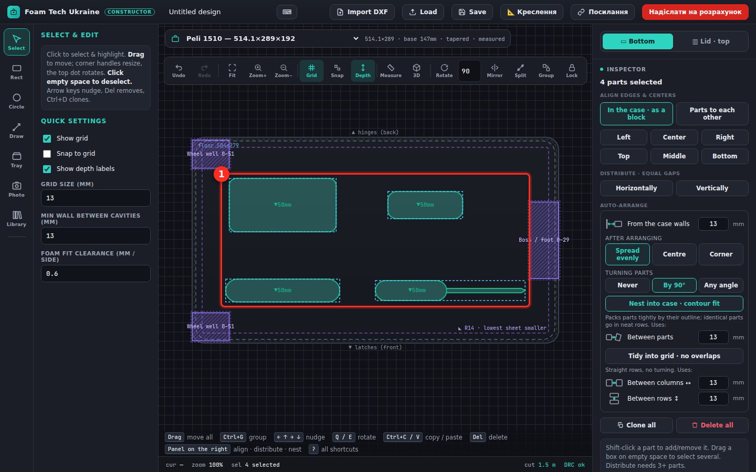Click the Undo toolbar icon
756x472 pixels.
click(178, 71)
